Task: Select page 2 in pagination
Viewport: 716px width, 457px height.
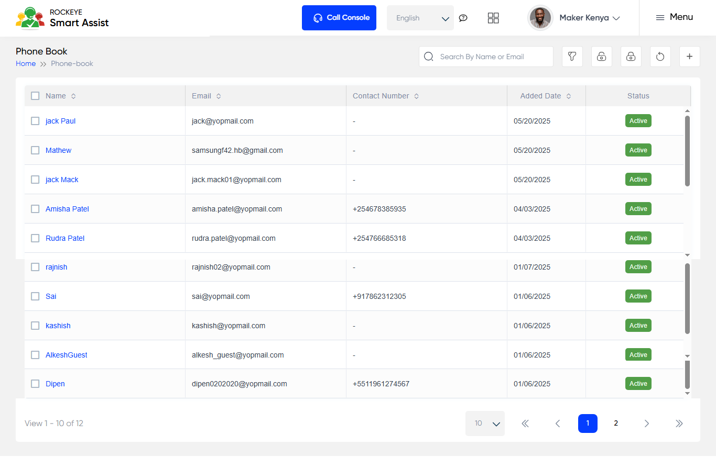Action: pyautogui.click(x=616, y=423)
